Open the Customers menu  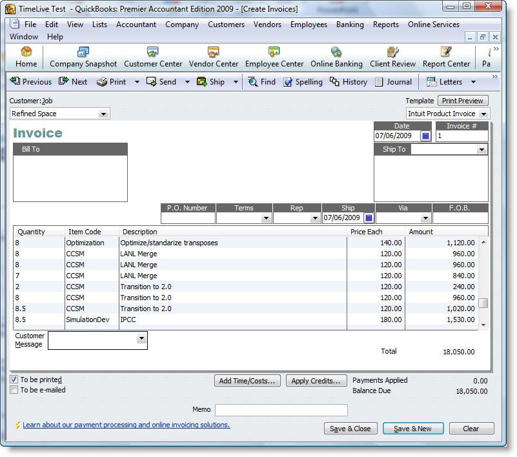point(226,25)
